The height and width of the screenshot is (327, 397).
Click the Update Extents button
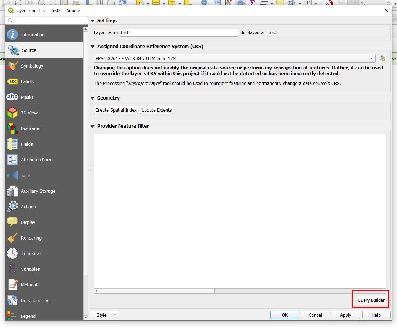coord(156,110)
